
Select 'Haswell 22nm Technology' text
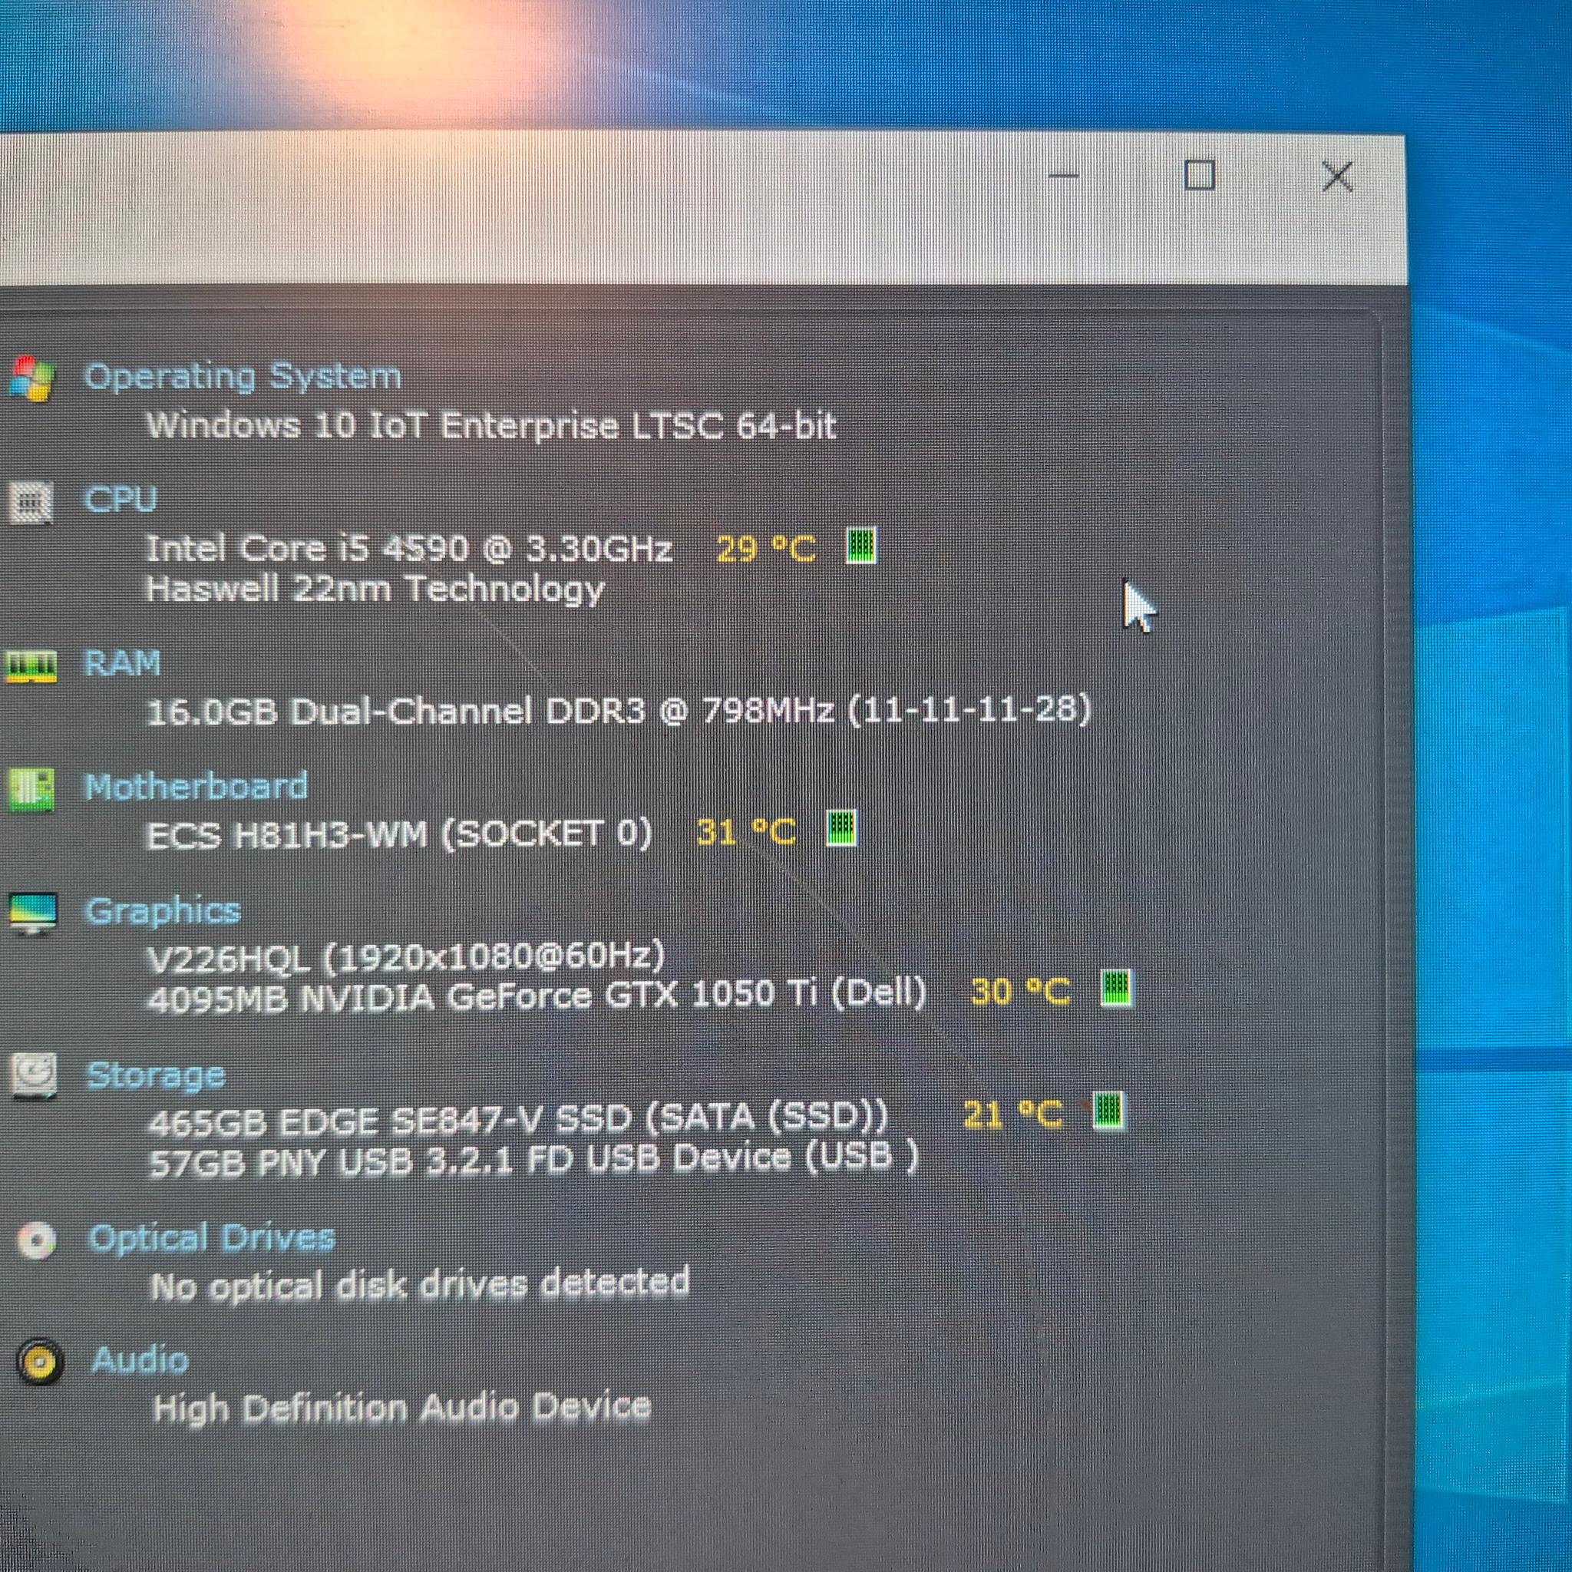point(375,589)
